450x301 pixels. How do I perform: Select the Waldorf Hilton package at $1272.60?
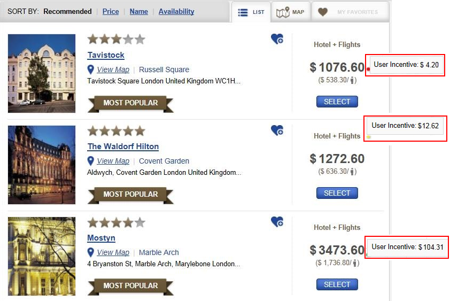(337, 193)
